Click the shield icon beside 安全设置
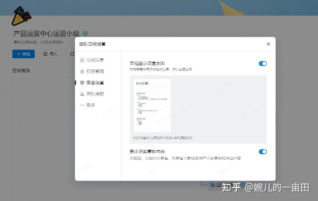Viewport: 318px width, 201px height. (x=82, y=82)
